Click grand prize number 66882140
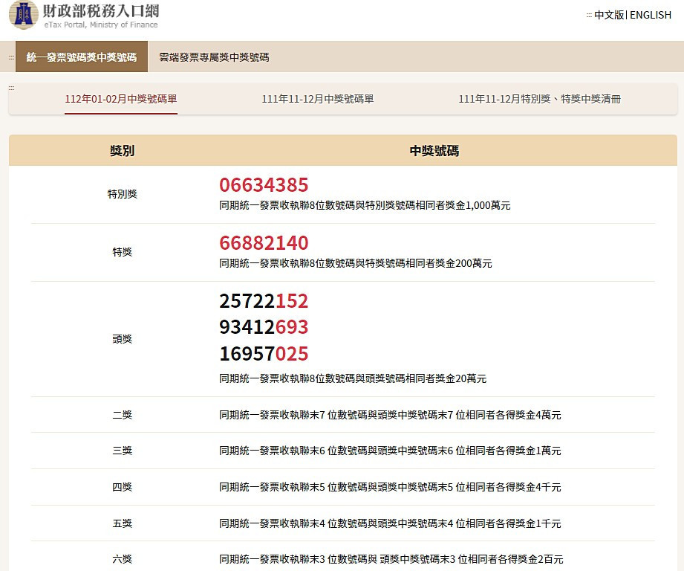This screenshot has width=684, height=571. (x=264, y=242)
